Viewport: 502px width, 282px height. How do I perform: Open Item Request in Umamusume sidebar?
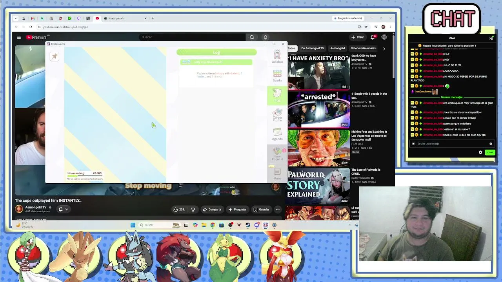(x=277, y=154)
